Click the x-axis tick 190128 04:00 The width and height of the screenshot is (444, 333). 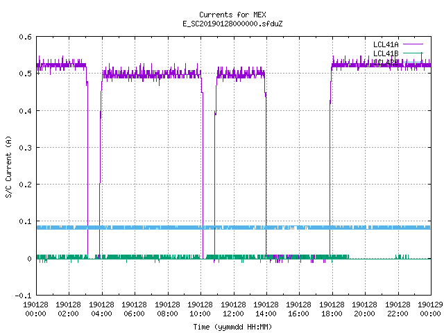point(102,309)
